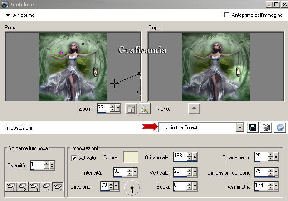This screenshot has width=288, height=201.
Task: Click the Orizzontale value field
Action: tap(180, 157)
